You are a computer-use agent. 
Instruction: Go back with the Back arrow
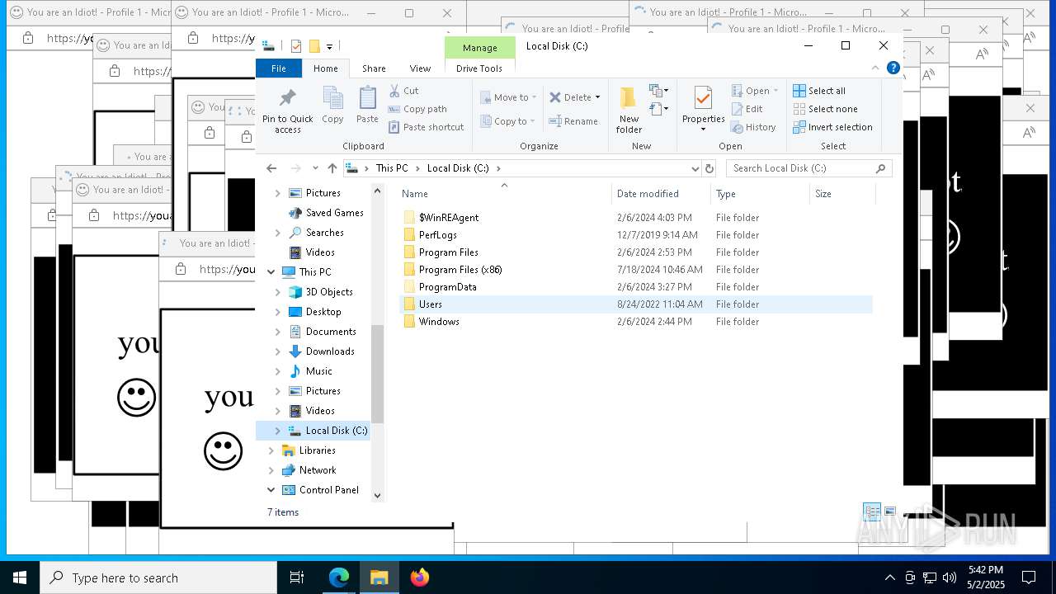click(271, 168)
